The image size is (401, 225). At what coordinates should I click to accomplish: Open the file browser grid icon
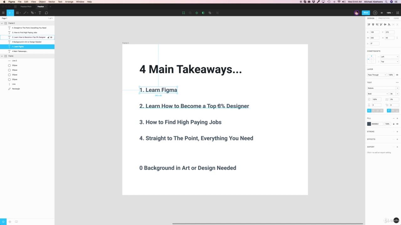coord(15,7)
